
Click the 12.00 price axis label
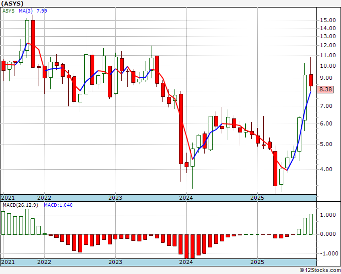point(328,46)
